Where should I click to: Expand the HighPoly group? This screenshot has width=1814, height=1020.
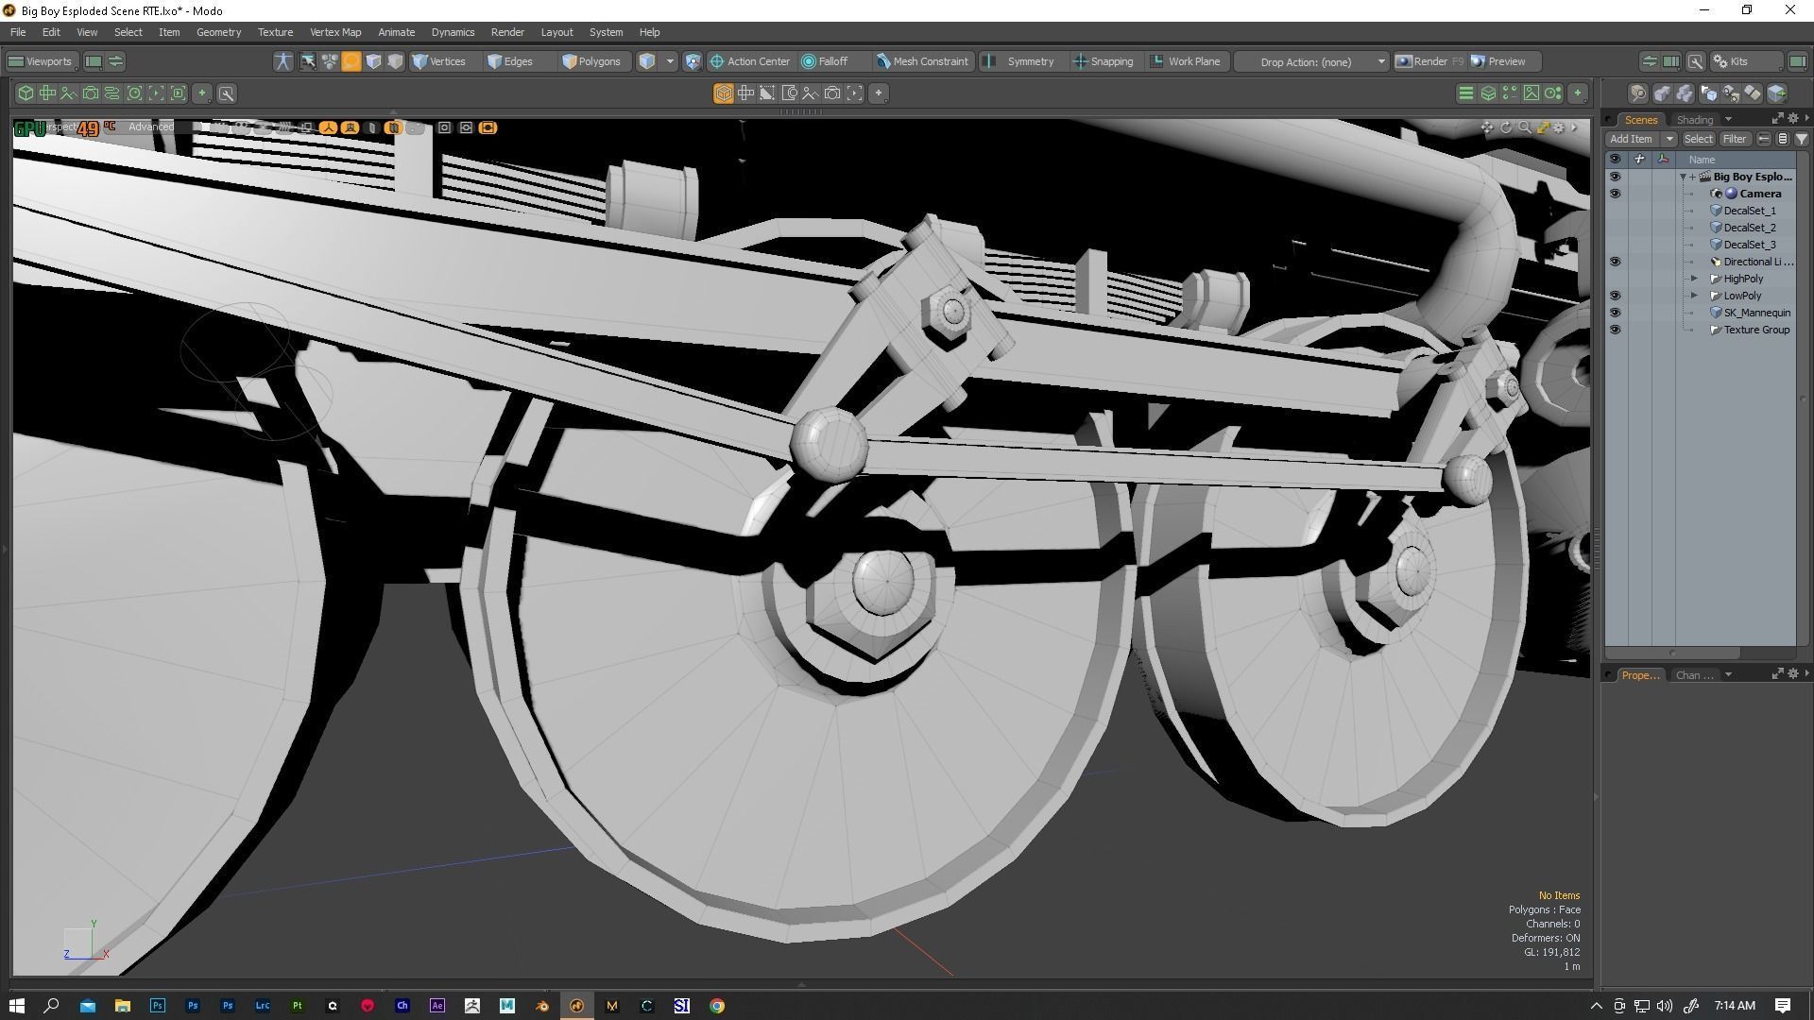tap(1694, 279)
